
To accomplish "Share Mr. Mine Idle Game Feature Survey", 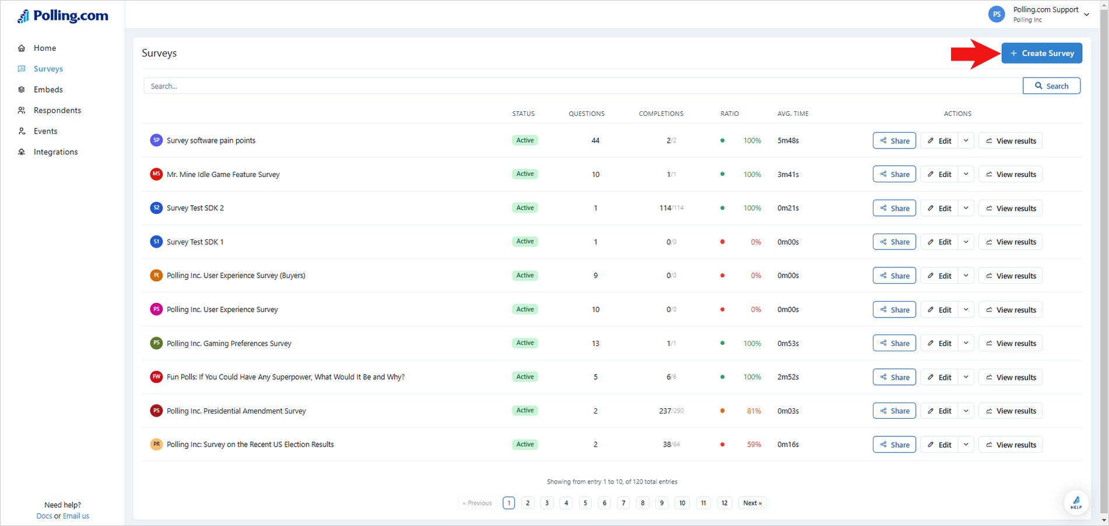I will tap(894, 174).
